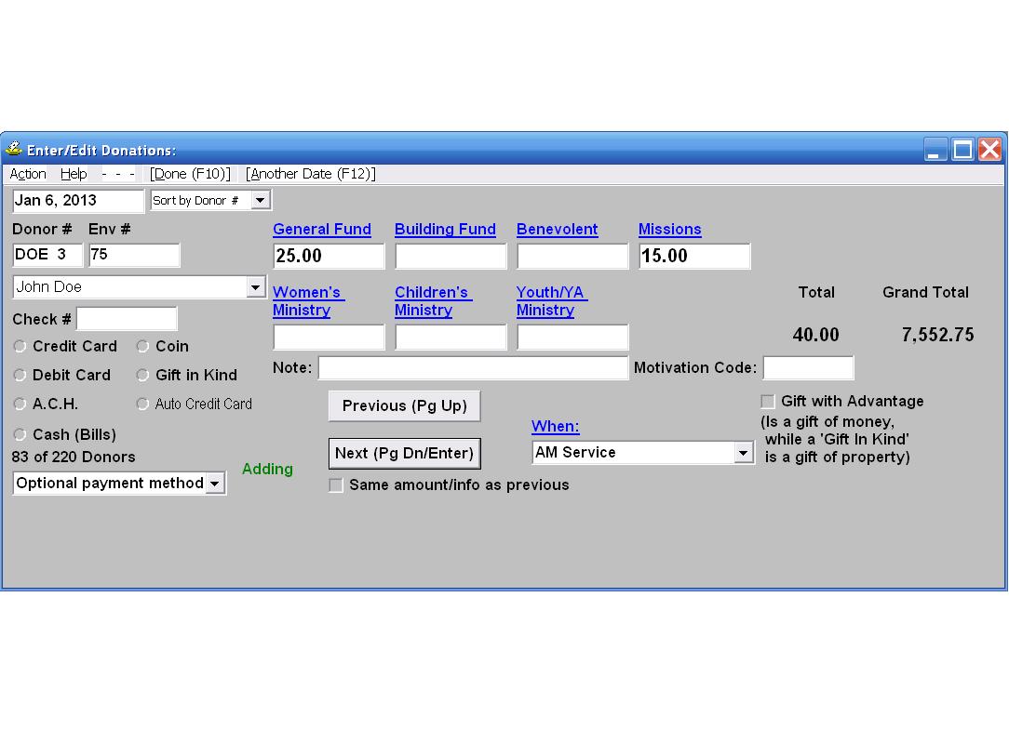Select the Debit Card radio button
Screen dimensions: 1009x756
coord(20,375)
